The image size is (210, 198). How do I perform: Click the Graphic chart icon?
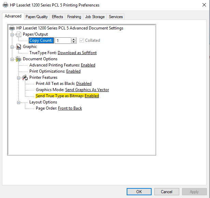19,47
